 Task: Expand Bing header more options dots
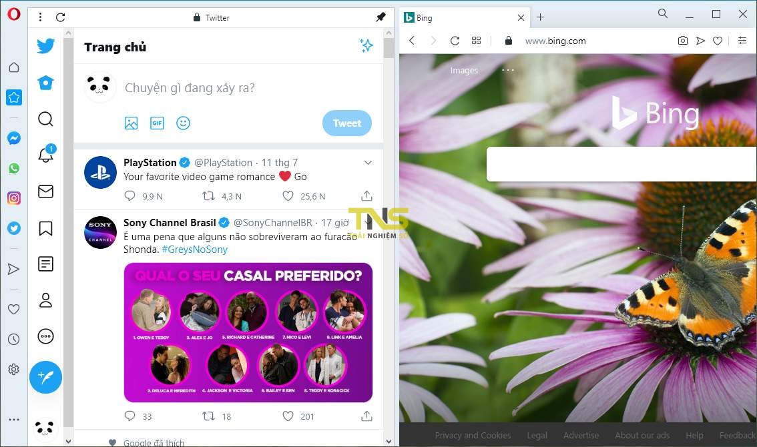[508, 70]
